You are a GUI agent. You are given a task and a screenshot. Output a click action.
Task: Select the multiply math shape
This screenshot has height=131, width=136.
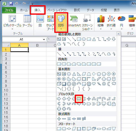[69, 119]
